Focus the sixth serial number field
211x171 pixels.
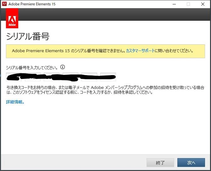[108, 77]
